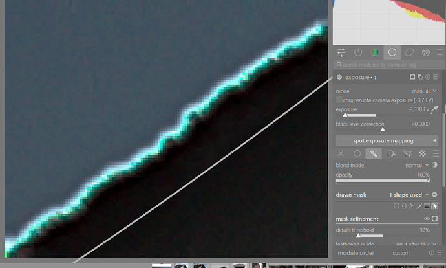Select uniformly blend circle icon
Image resolution: width=446 pixels, height=268 pixels.
point(357,154)
